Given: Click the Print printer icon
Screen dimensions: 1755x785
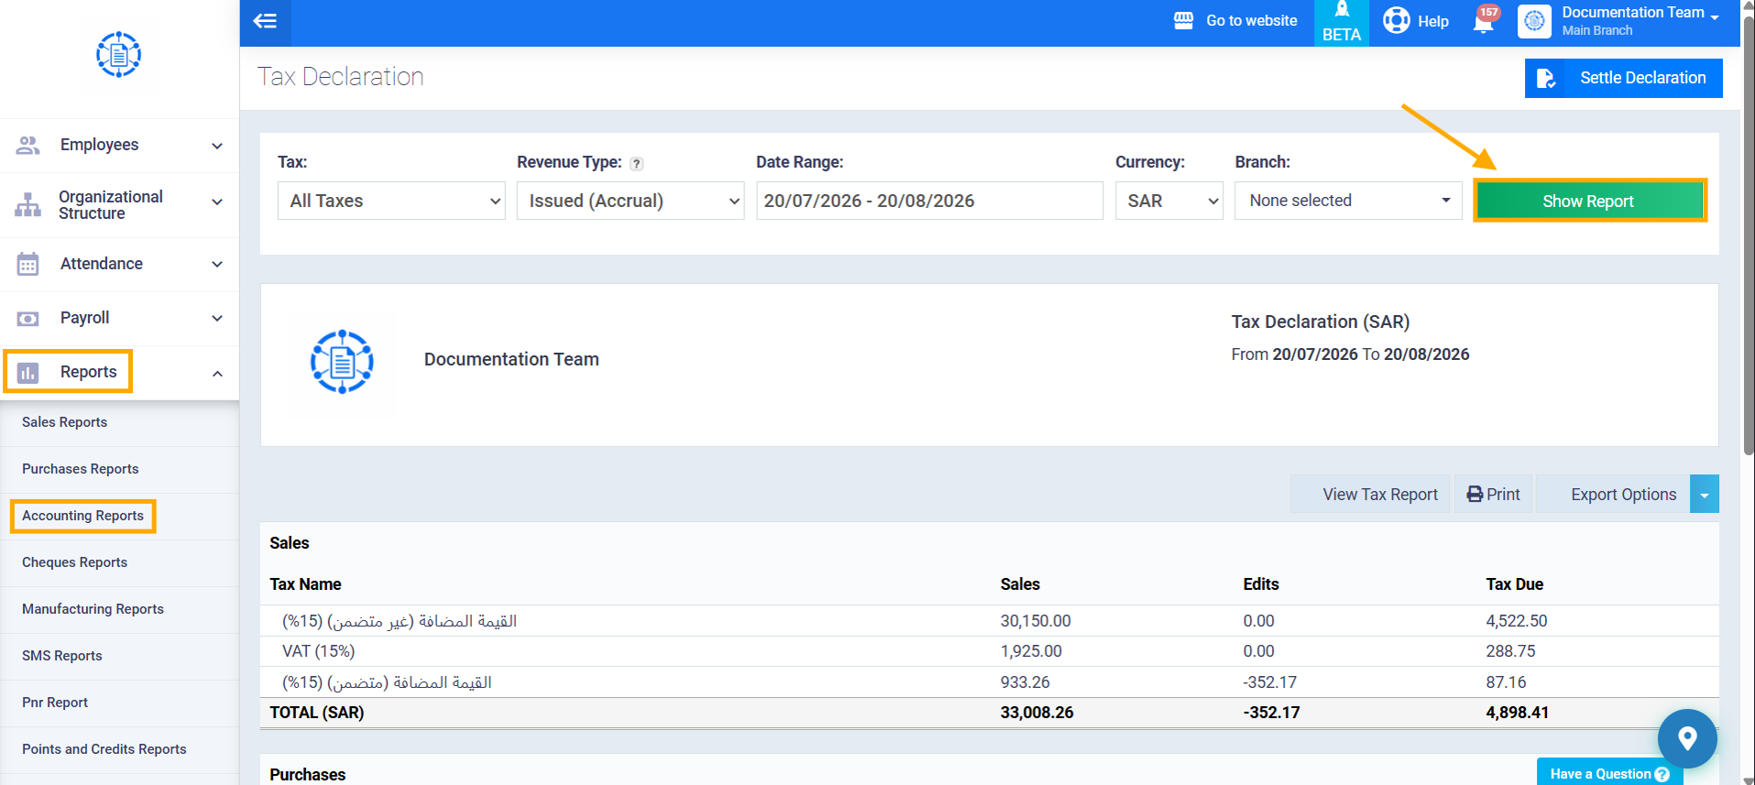Looking at the screenshot, I should (1474, 495).
